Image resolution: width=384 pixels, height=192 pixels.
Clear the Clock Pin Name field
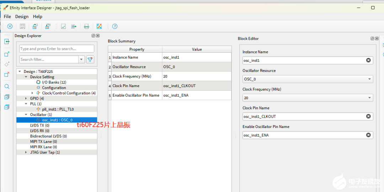tap(368, 116)
